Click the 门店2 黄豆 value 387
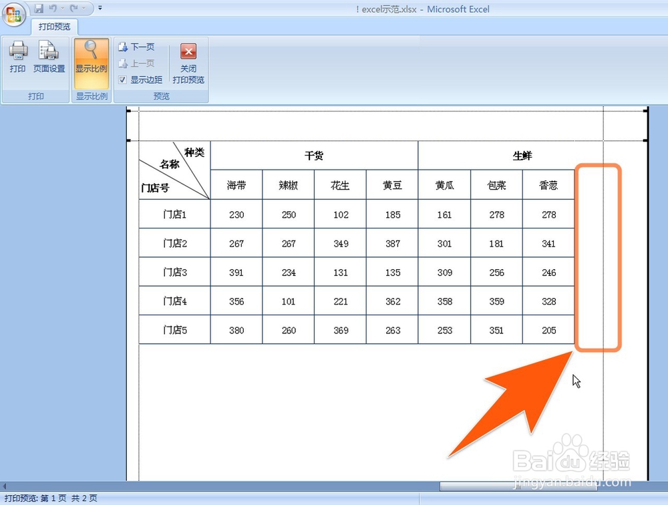 pos(392,243)
